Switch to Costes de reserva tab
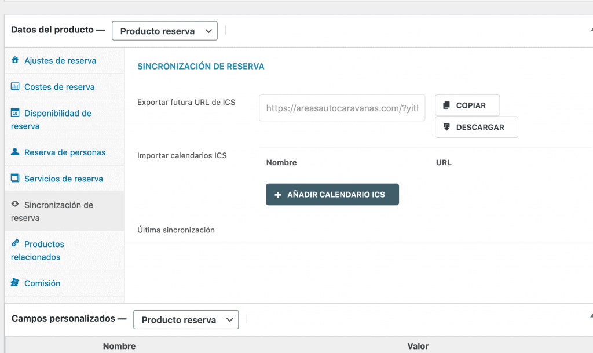Image resolution: width=593 pixels, height=353 pixels. click(x=64, y=87)
